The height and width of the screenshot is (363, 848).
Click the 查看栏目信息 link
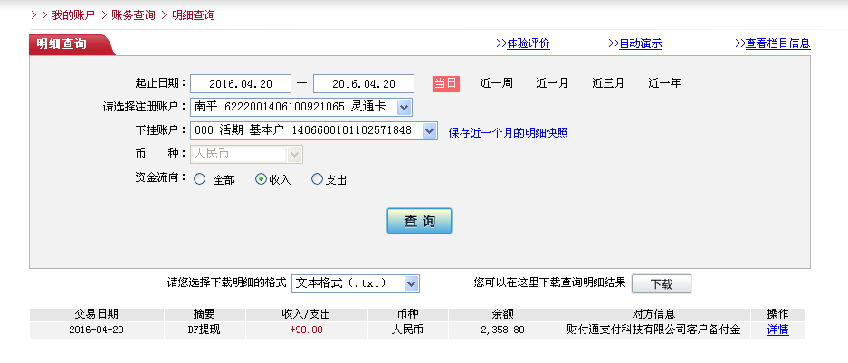coord(772,43)
